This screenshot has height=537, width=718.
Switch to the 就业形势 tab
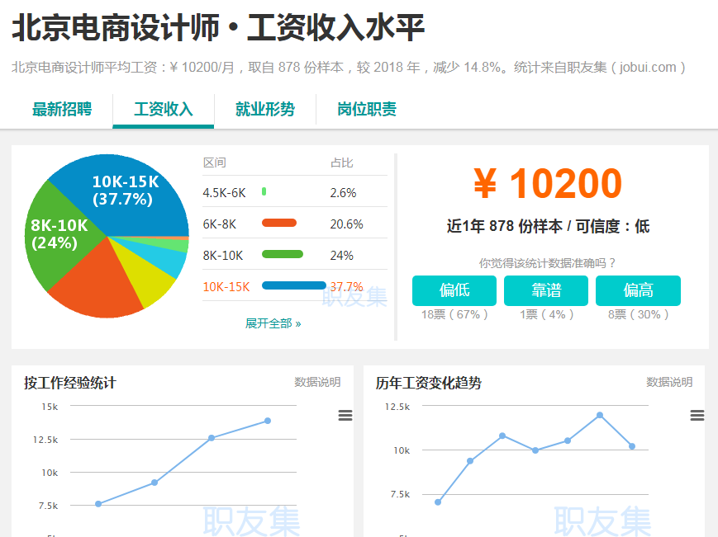(265, 109)
